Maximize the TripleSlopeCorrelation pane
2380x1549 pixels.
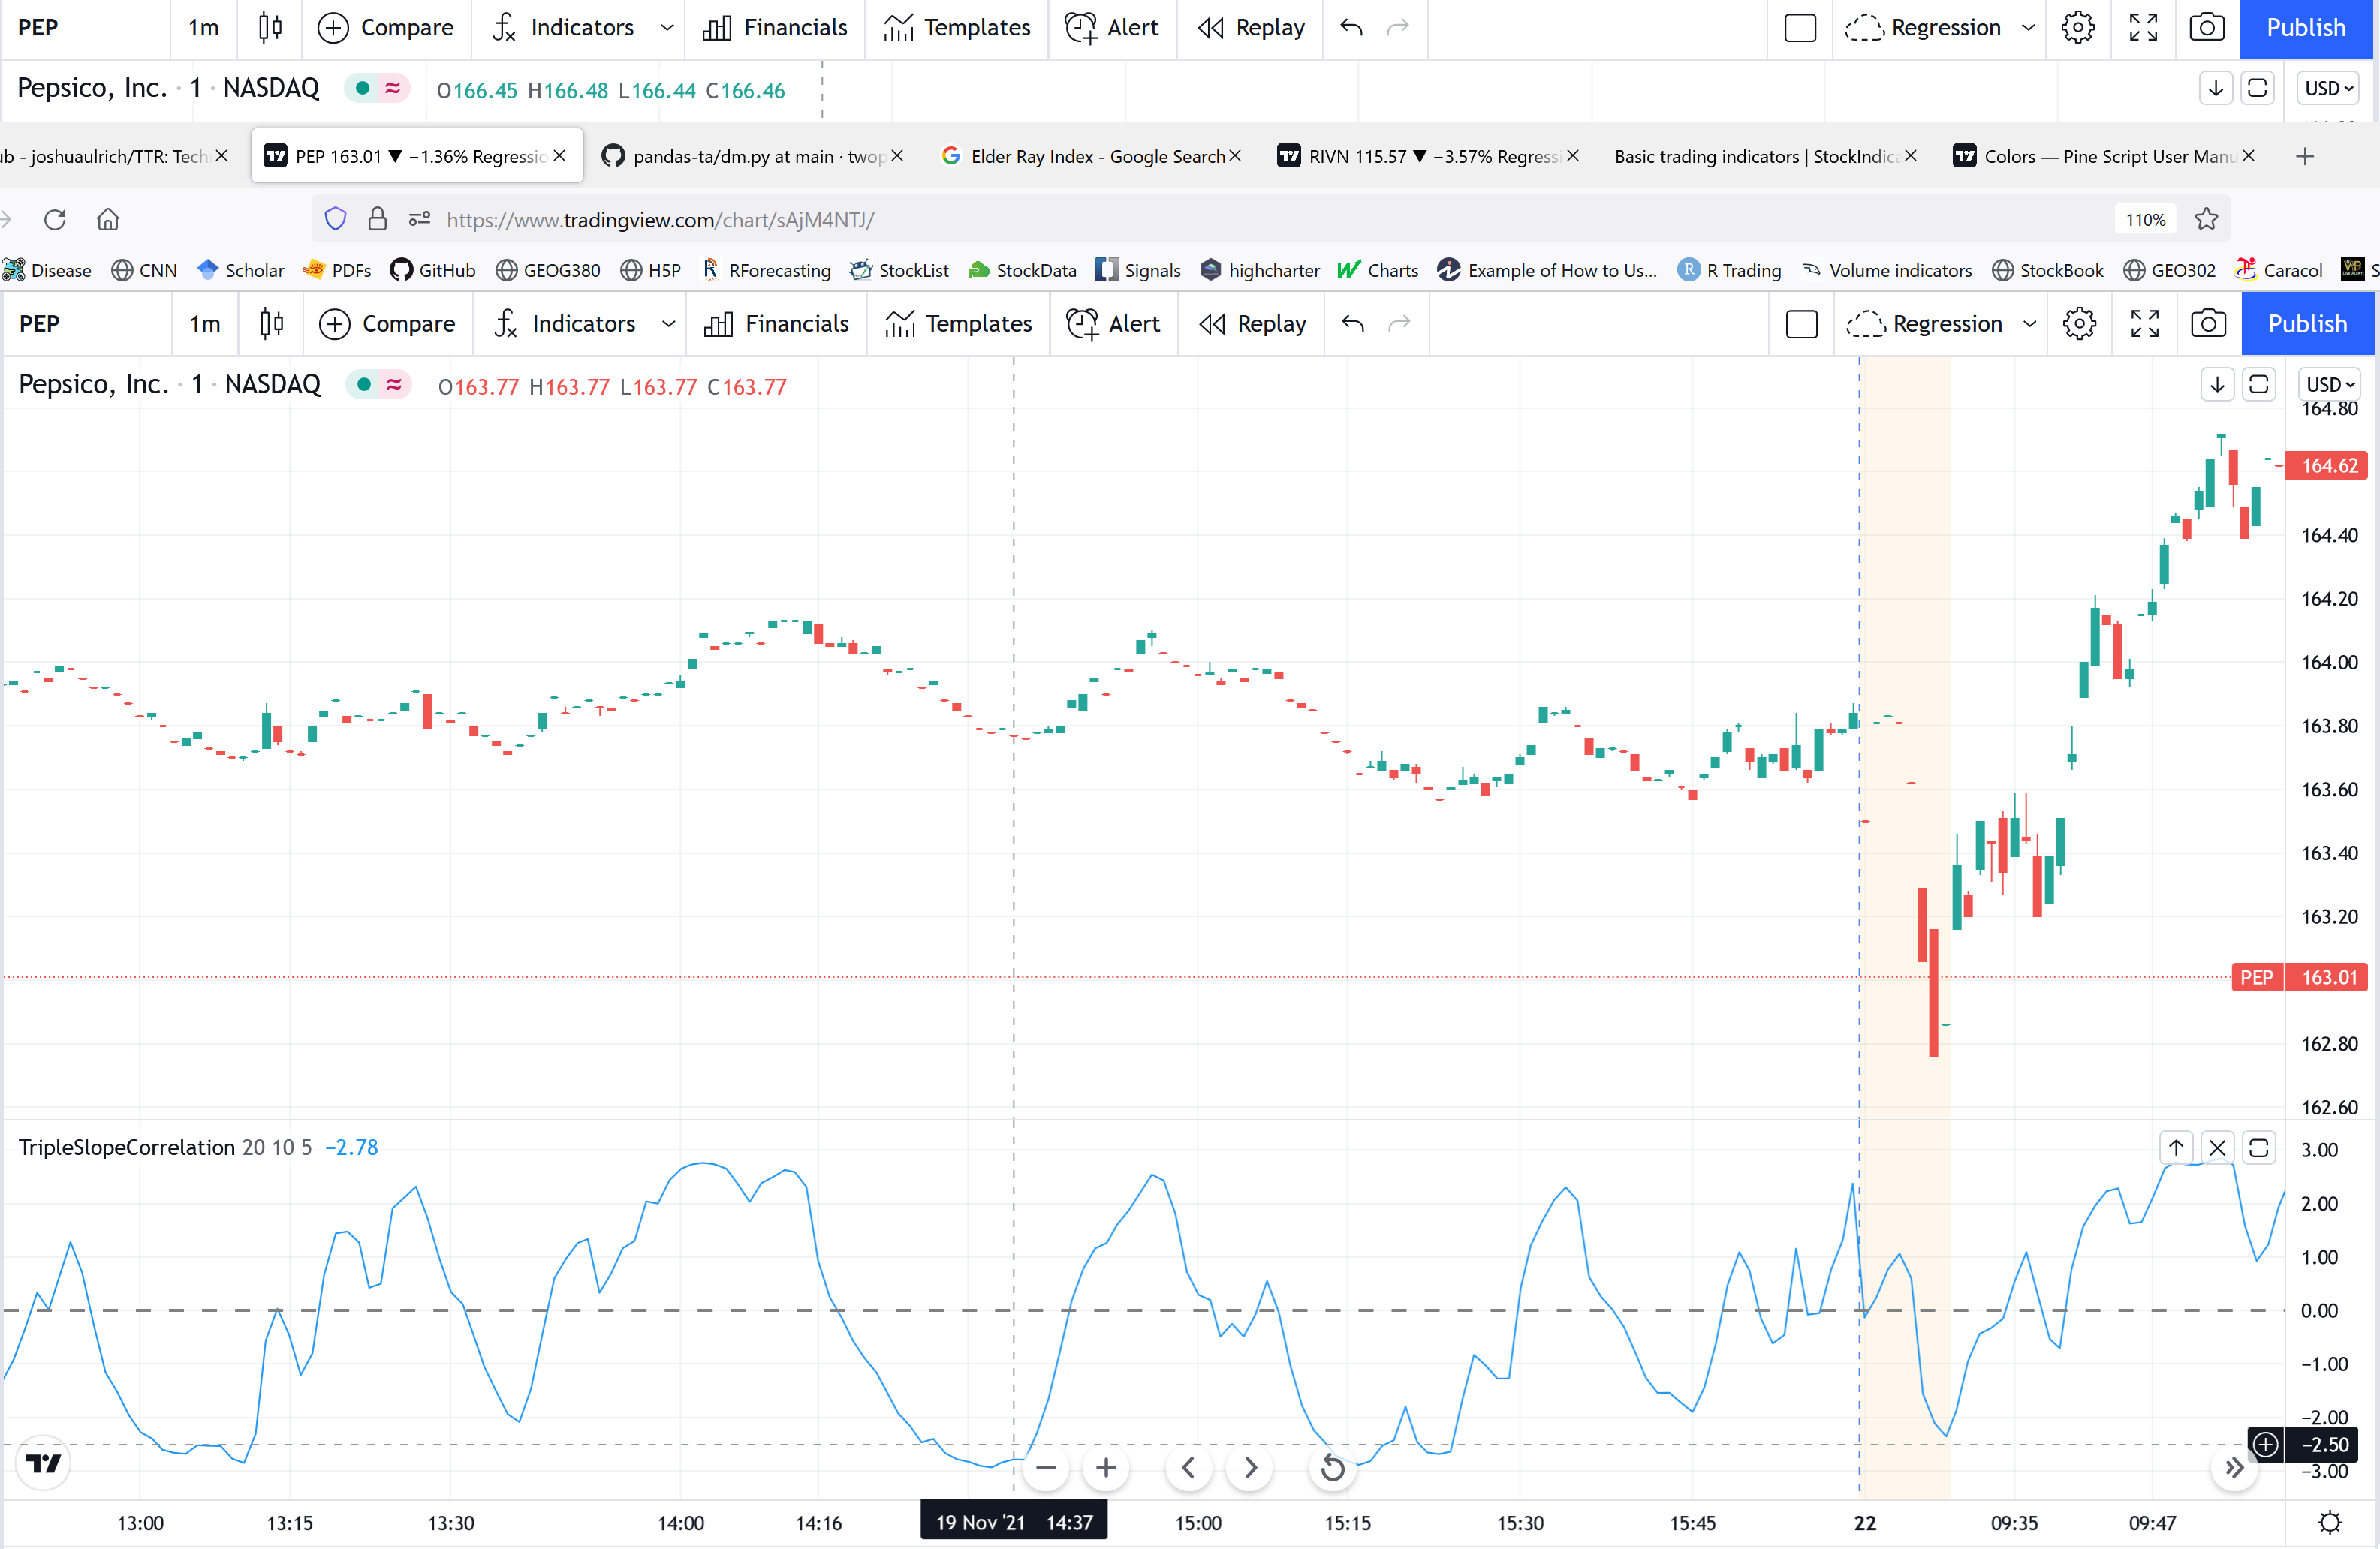click(2258, 1147)
